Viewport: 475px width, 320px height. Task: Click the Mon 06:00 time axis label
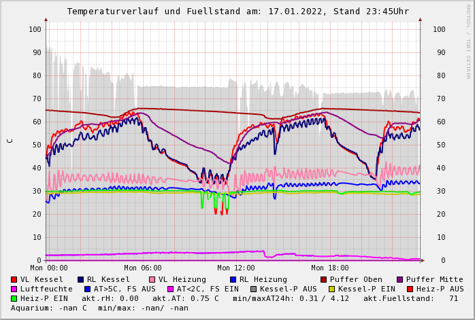[143, 268]
